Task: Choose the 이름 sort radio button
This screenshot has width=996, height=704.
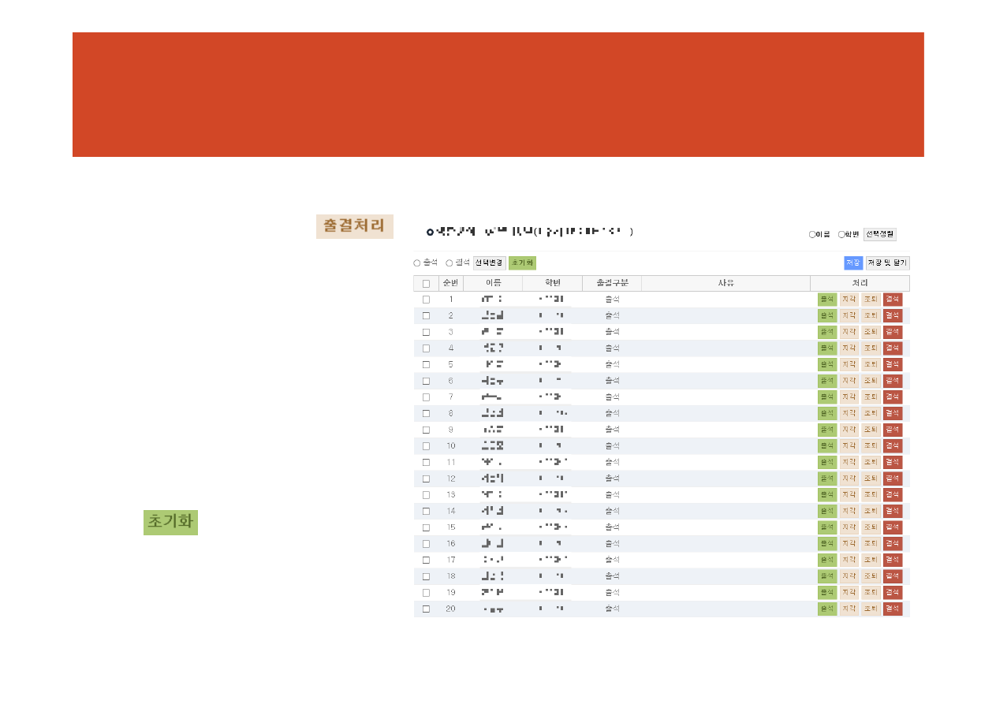Action: (812, 234)
